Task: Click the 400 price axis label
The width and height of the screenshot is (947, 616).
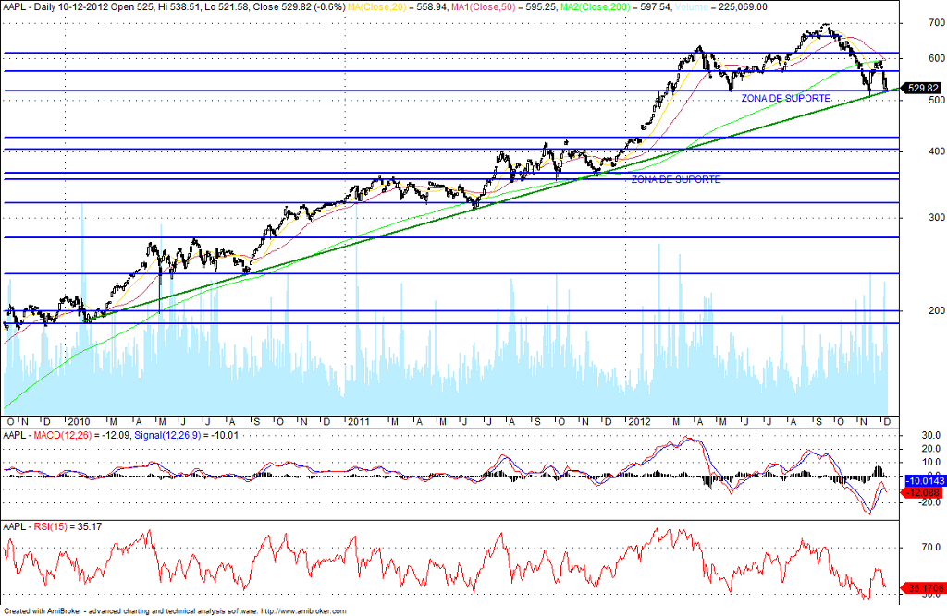Action: pos(937,151)
